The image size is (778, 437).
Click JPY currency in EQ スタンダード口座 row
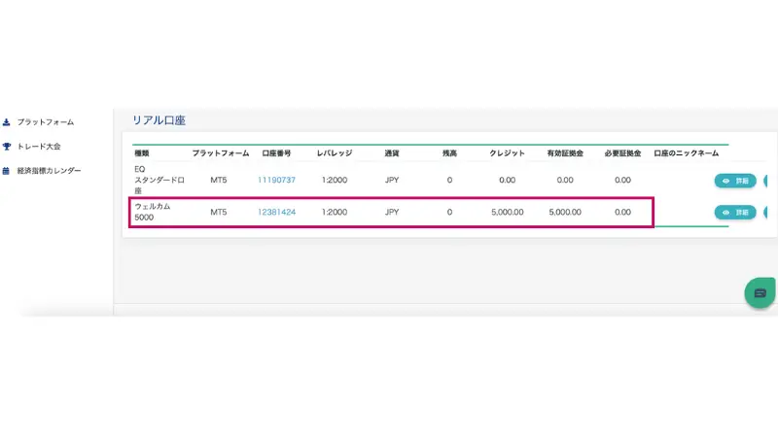[x=392, y=180]
